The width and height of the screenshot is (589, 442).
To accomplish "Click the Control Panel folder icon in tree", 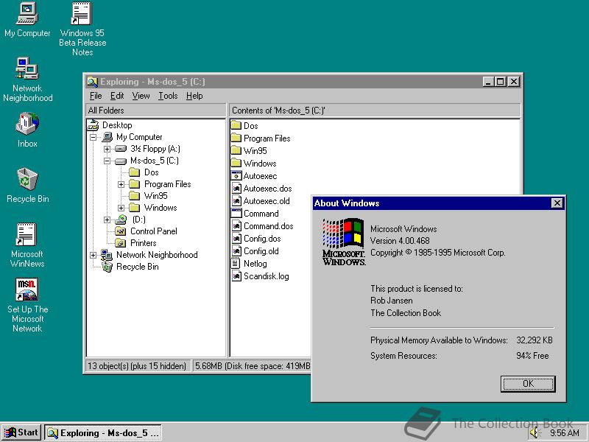I will pos(121,231).
